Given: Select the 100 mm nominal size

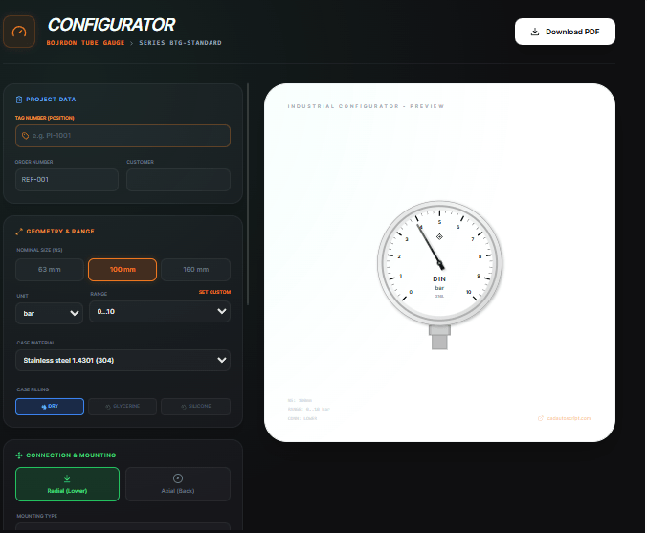Looking at the screenshot, I should coord(123,270).
